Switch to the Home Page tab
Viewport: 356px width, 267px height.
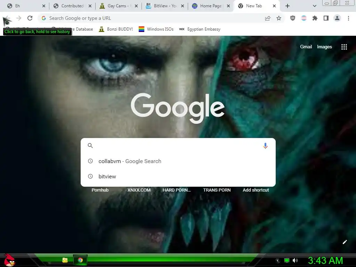(x=208, y=6)
